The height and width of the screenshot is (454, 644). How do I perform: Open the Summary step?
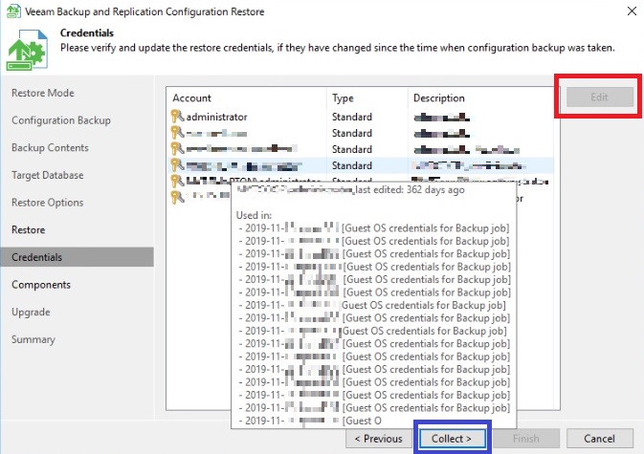pos(33,339)
